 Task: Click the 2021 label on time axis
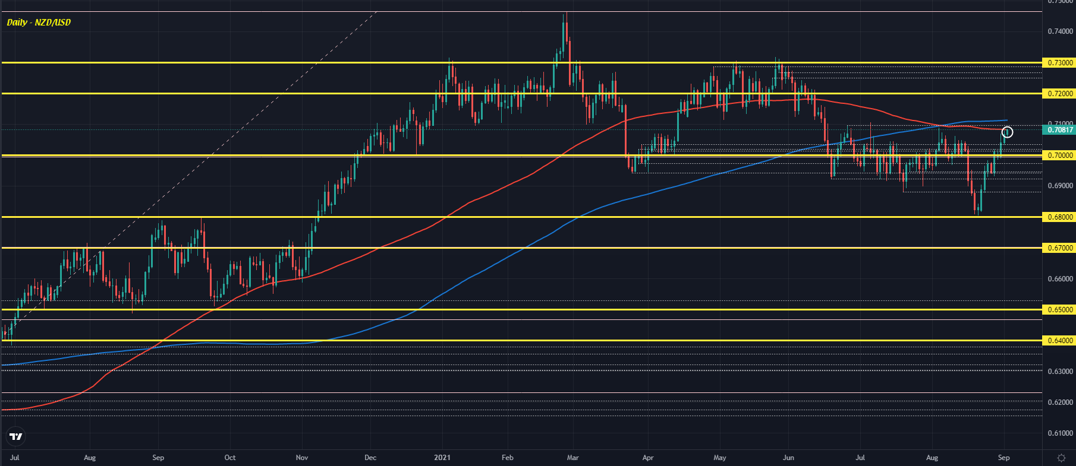pyautogui.click(x=442, y=458)
